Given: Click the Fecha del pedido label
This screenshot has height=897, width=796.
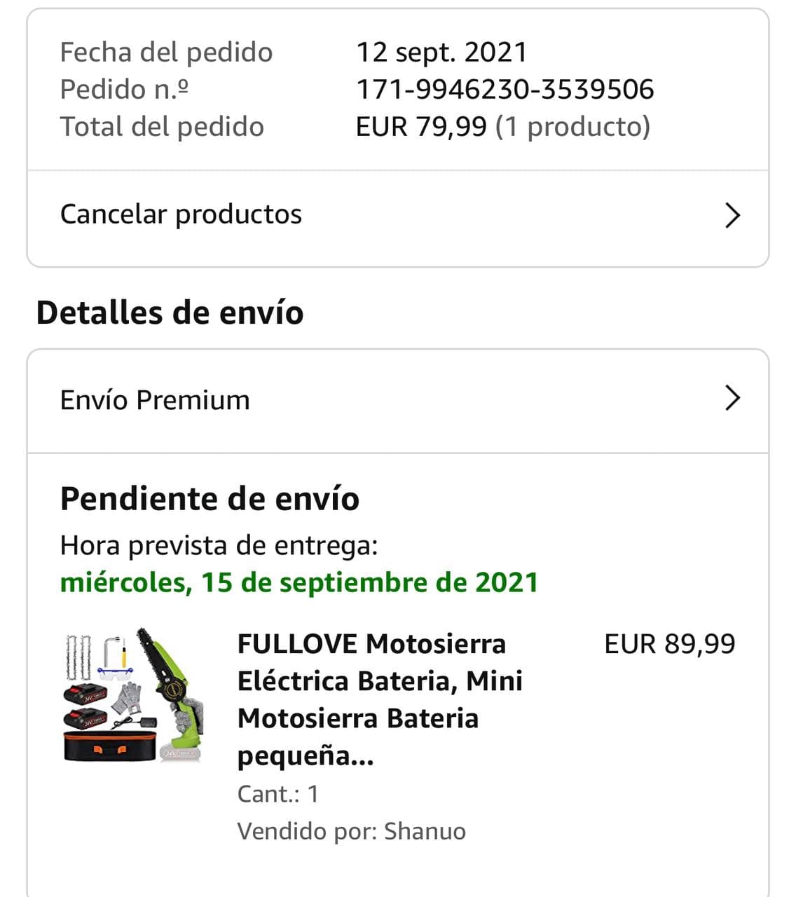Looking at the screenshot, I should pos(166,53).
